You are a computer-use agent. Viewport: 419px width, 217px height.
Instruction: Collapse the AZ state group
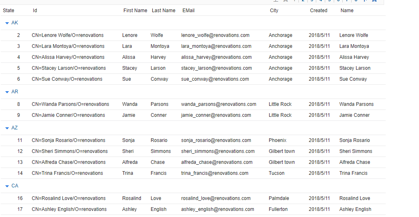[7, 128]
